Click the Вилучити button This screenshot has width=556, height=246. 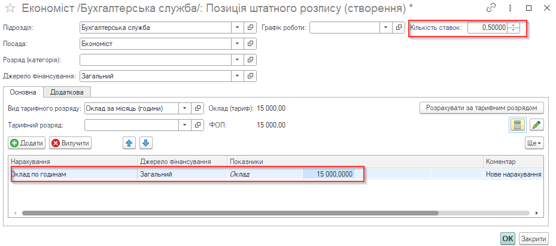70,143
